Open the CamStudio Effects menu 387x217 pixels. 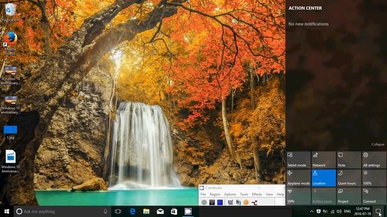256,194
